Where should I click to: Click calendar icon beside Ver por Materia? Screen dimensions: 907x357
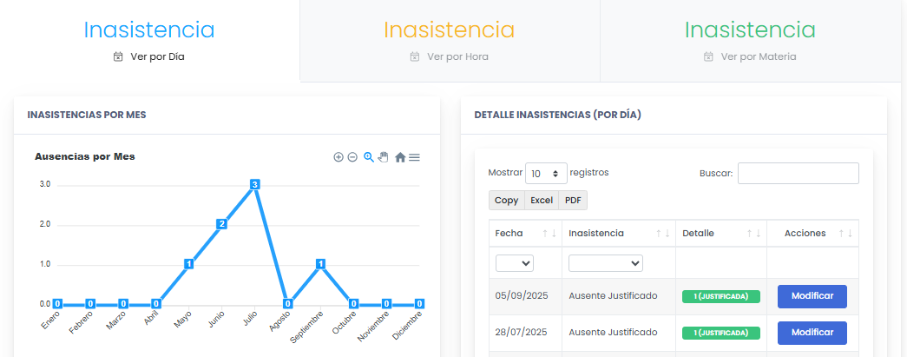(708, 56)
